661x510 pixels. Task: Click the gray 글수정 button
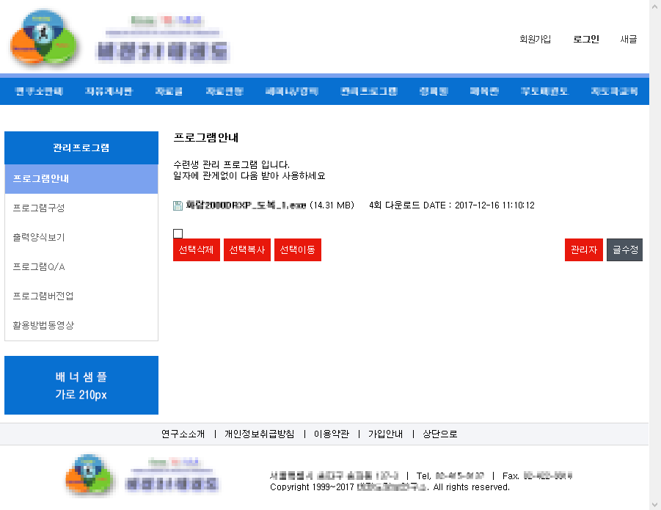click(624, 249)
